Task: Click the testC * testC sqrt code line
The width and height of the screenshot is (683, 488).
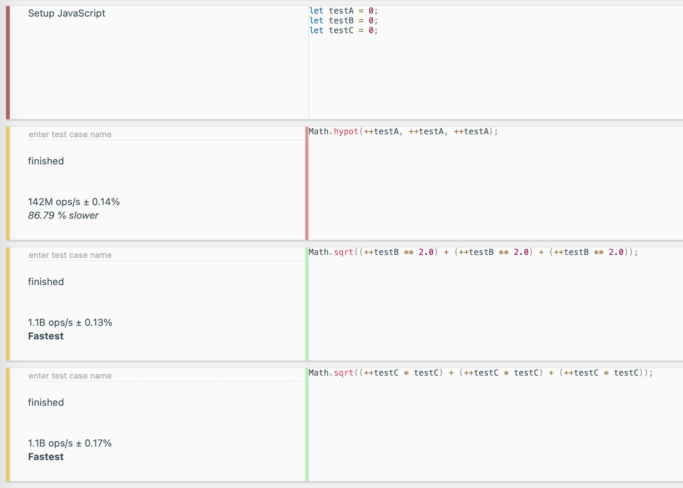Action: [x=480, y=373]
